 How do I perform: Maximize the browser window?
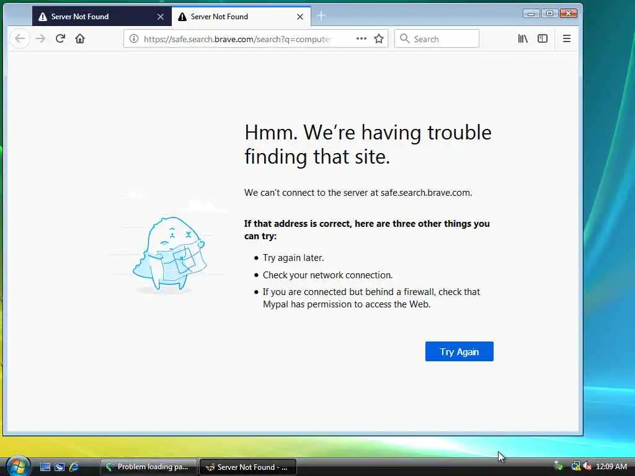pos(549,14)
